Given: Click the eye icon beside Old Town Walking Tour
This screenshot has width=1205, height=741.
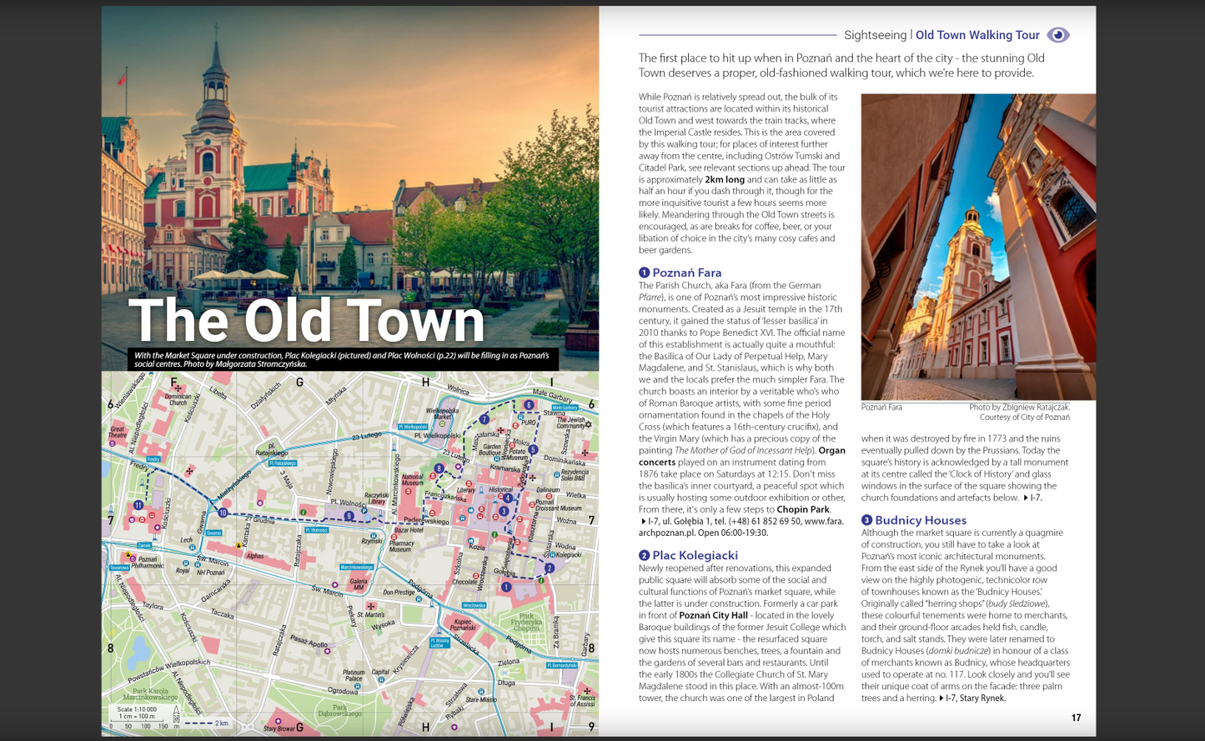Looking at the screenshot, I should (x=1058, y=35).
